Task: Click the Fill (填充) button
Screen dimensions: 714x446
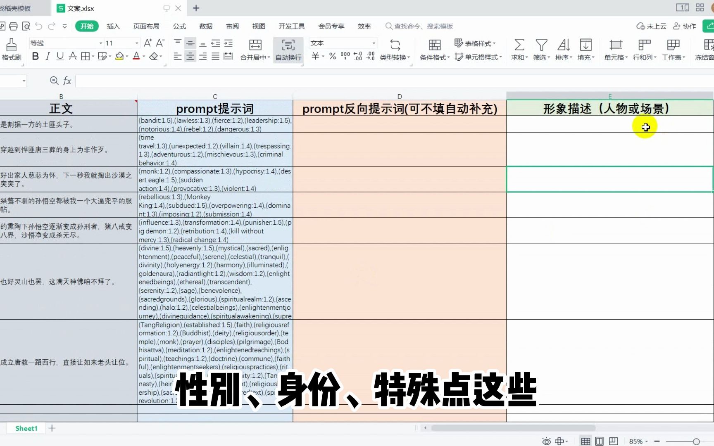Action: point(585,50)
